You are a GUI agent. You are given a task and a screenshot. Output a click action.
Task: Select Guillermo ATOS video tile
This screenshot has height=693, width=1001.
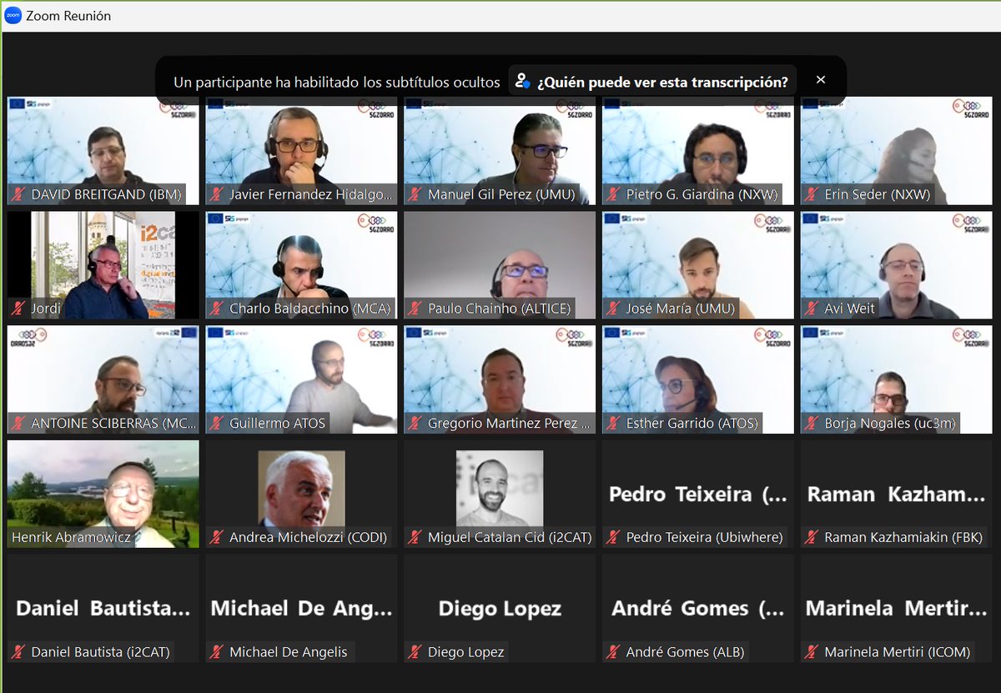point(302,379)
